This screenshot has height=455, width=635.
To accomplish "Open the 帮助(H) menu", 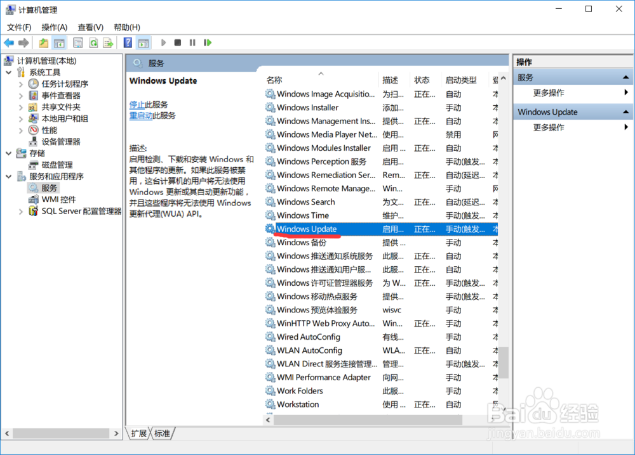I will pyautogui.click(x=127, y=27).
